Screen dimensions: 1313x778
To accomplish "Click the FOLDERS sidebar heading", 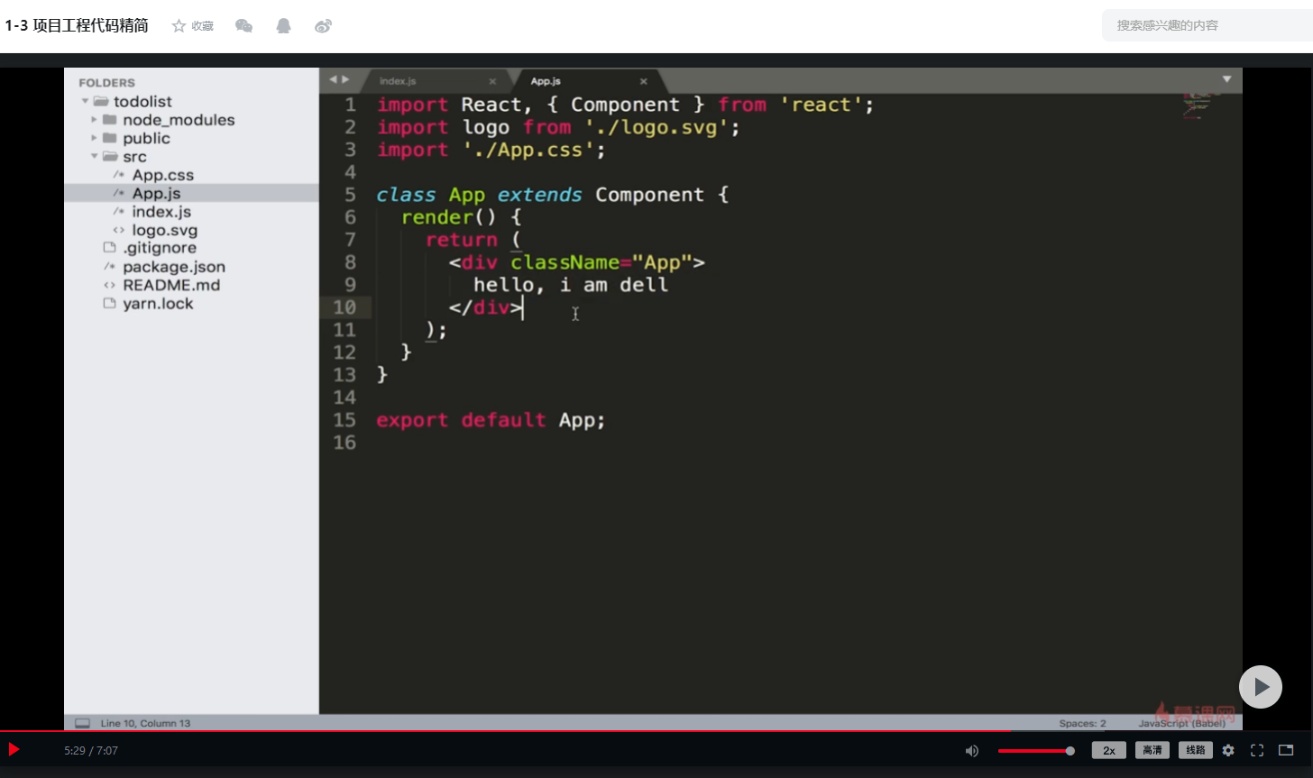I will (x=106, y=82).
